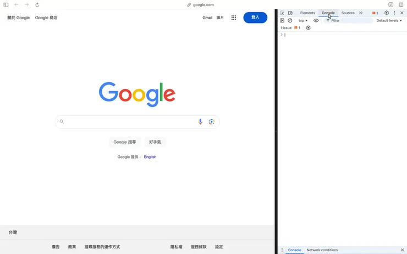Open the drawer three-dot menu

[x=282, y=250]
